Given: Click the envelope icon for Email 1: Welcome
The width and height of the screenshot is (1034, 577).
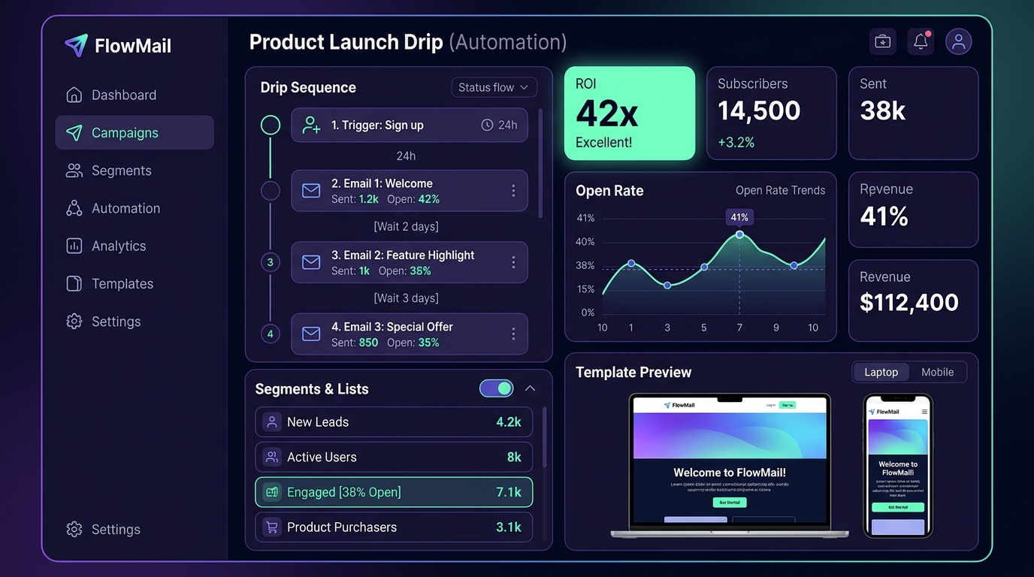Looking at the screenshot, I should point(311,191).
